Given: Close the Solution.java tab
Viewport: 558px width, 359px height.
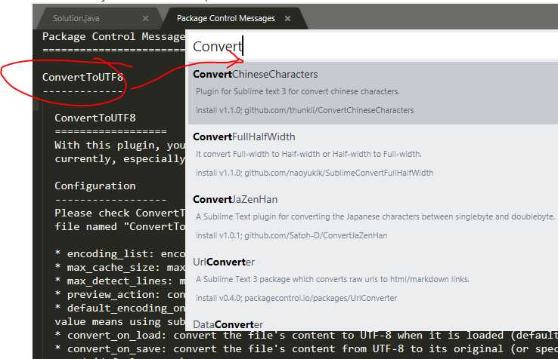Looking at the screenshot, I should [145, 18].
